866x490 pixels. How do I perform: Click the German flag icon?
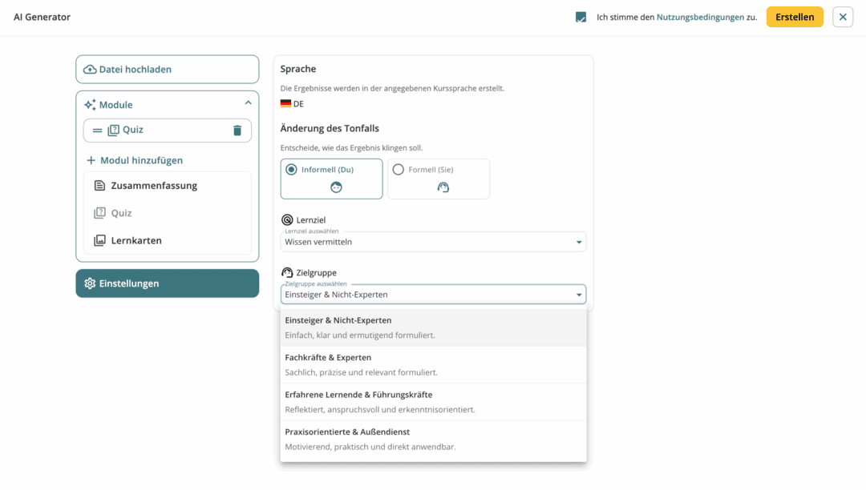coord(285,103)
